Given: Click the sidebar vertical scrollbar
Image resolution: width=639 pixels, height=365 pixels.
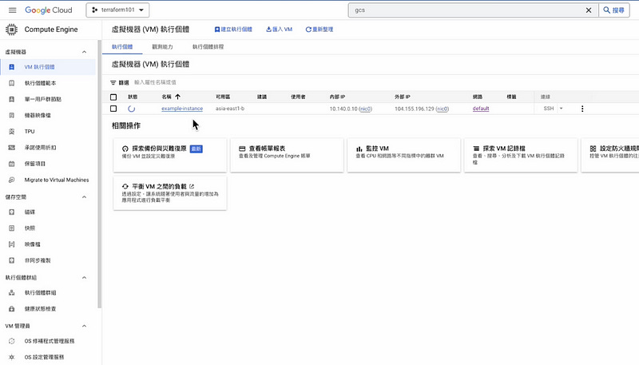Looking at the screenshot, I should tap(99, 174).
